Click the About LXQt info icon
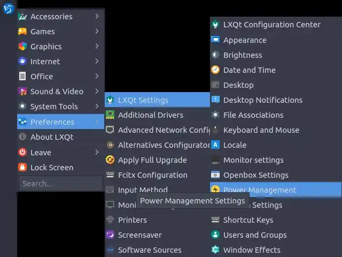The height and width of the screenshot is (257, 342). coord(22,137)
